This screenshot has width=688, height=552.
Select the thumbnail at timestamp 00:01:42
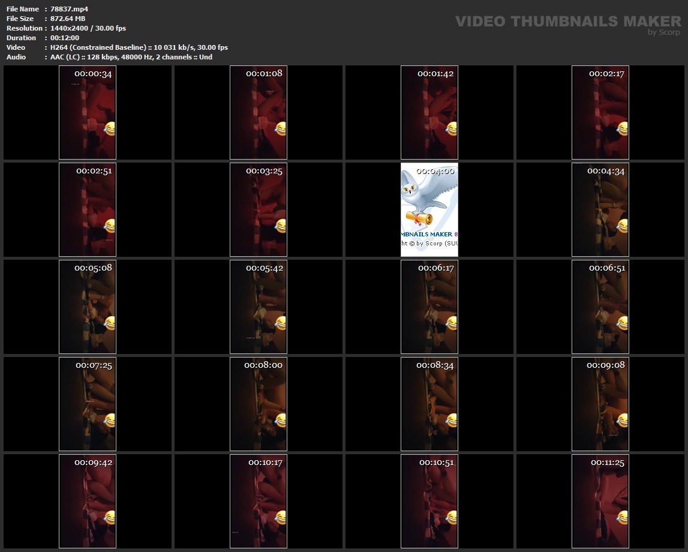(429, 114)
